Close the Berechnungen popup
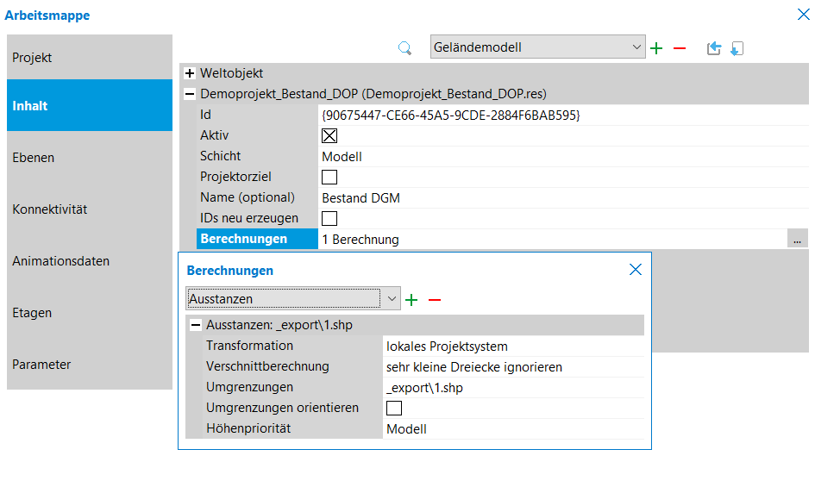 pos(636,270)
